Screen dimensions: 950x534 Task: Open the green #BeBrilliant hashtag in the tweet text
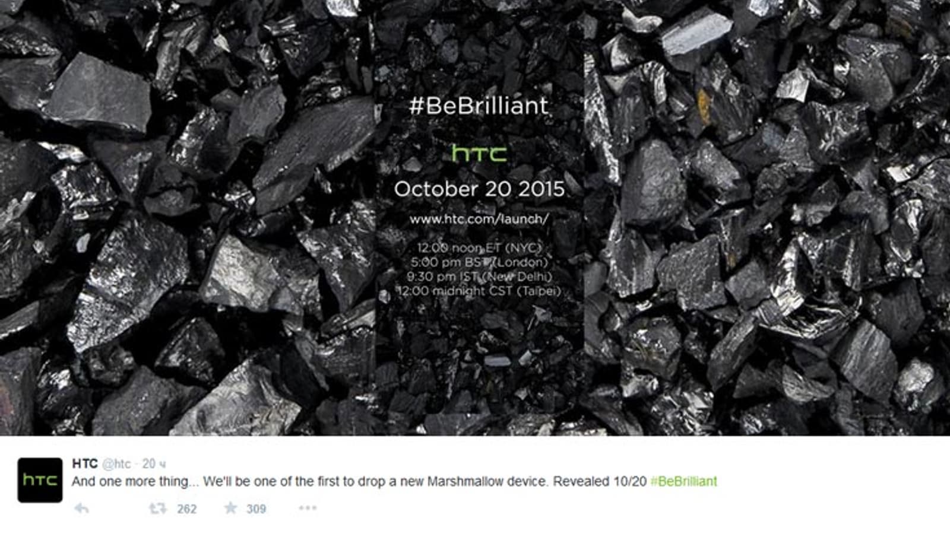coord(683,481)
